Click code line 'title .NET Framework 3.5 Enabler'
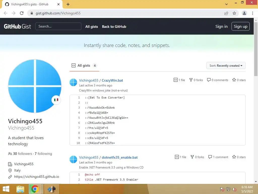 click(111, 180)
